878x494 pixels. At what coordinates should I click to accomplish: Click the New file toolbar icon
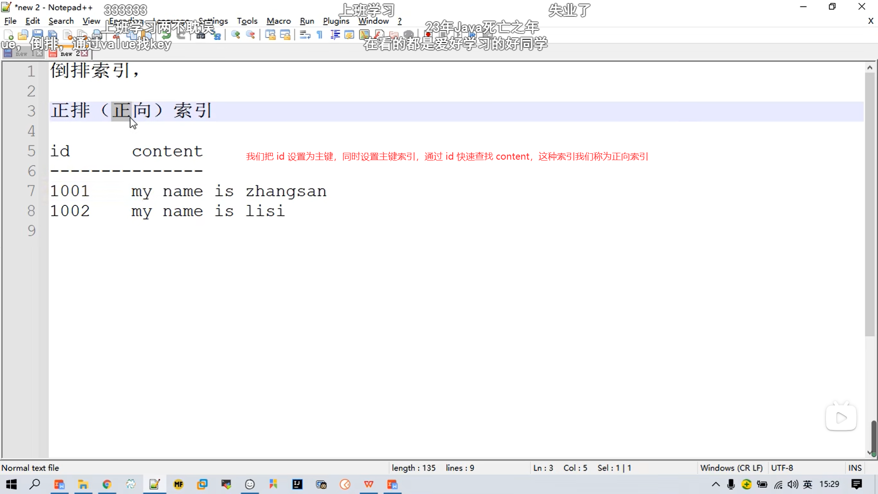[x=8, y=35]
